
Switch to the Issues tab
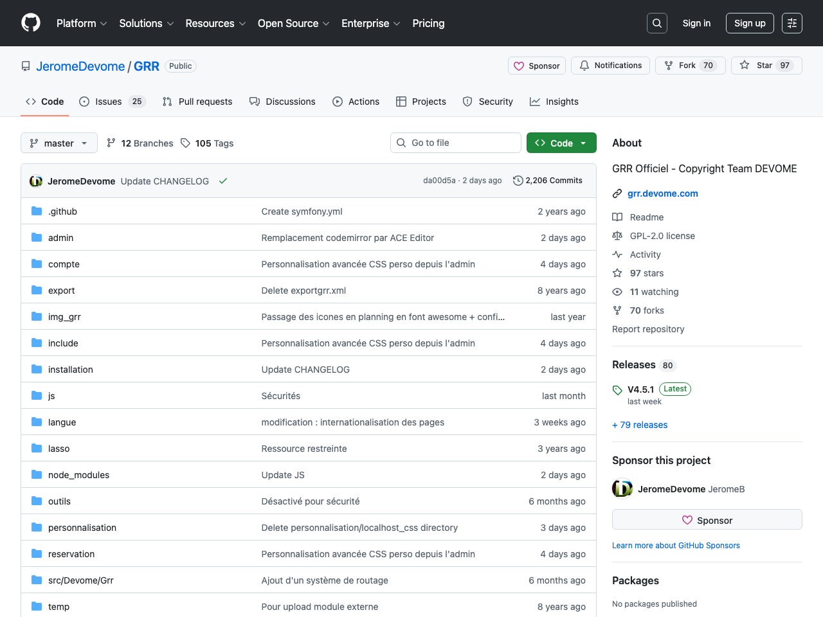point(112,102)
